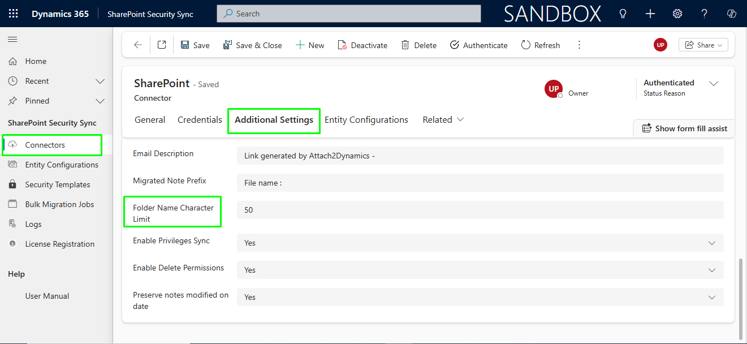Expand the Recent section in sidebar
The width and height of the screenshot is (747, 344).
point(100,81)
